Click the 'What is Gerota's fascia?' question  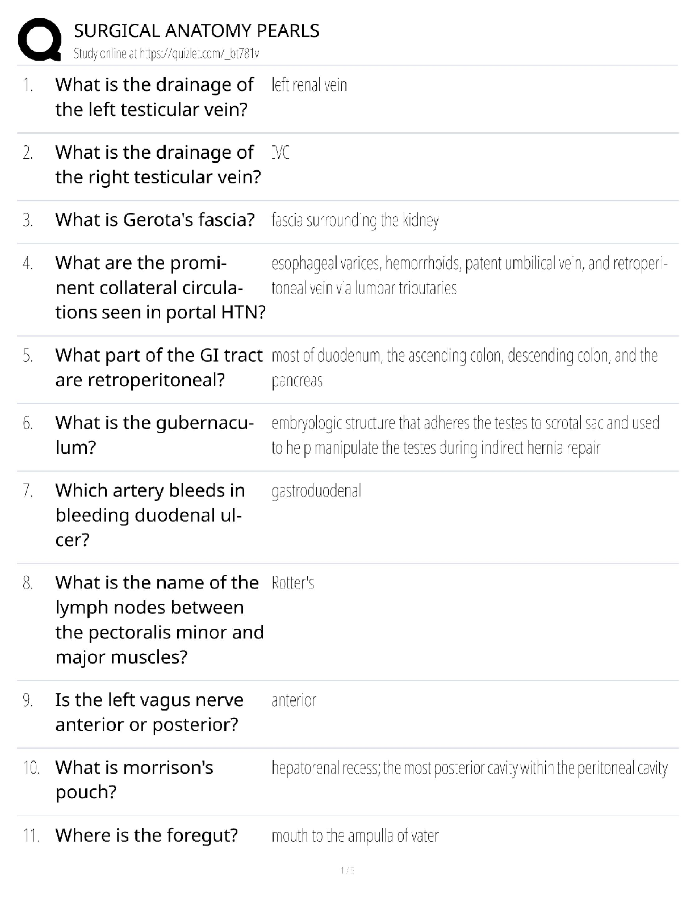click(x=155, y=220)
